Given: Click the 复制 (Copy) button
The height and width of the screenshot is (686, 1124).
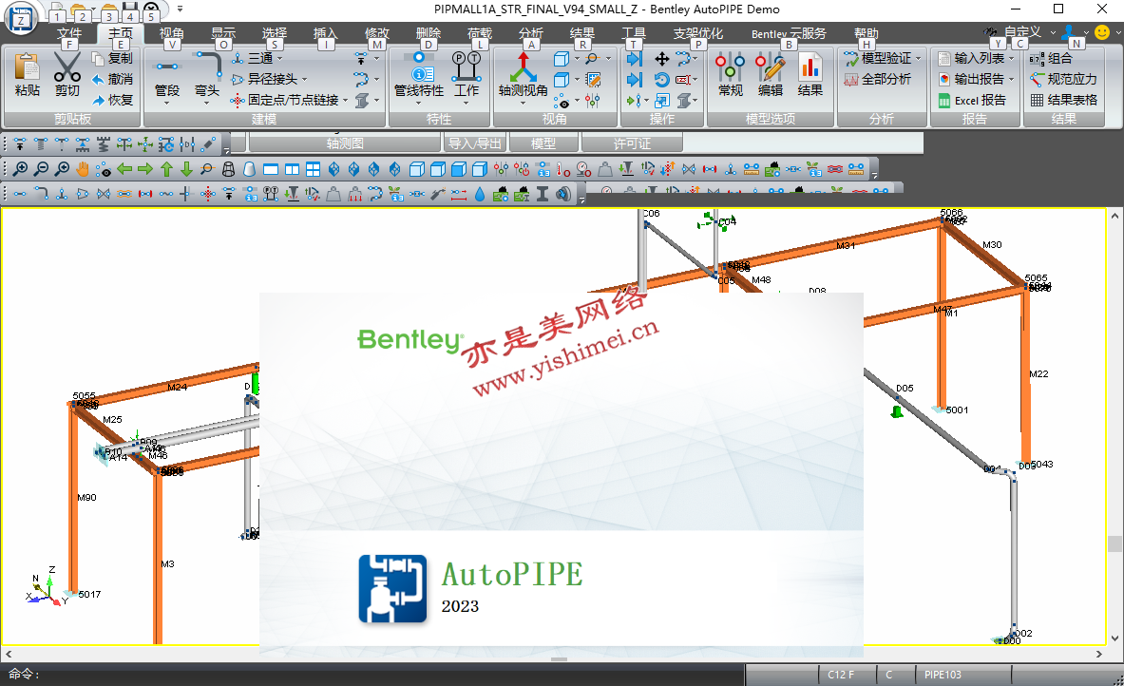Looking at the screenshot, I should (113, 58).
